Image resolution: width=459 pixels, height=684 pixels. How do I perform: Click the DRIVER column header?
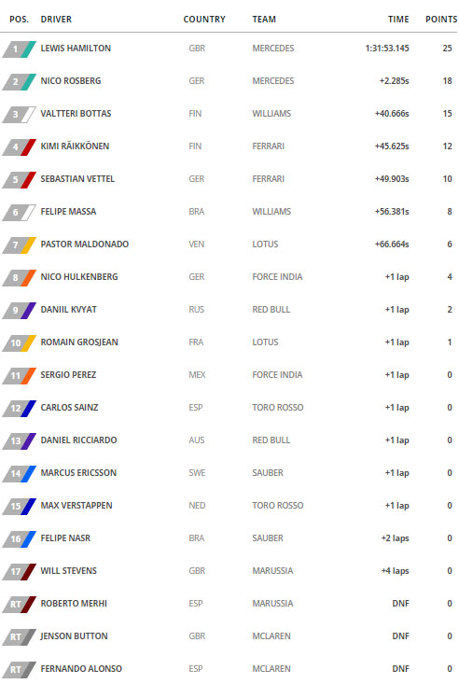pyautogui.click(x=56, y=20)
